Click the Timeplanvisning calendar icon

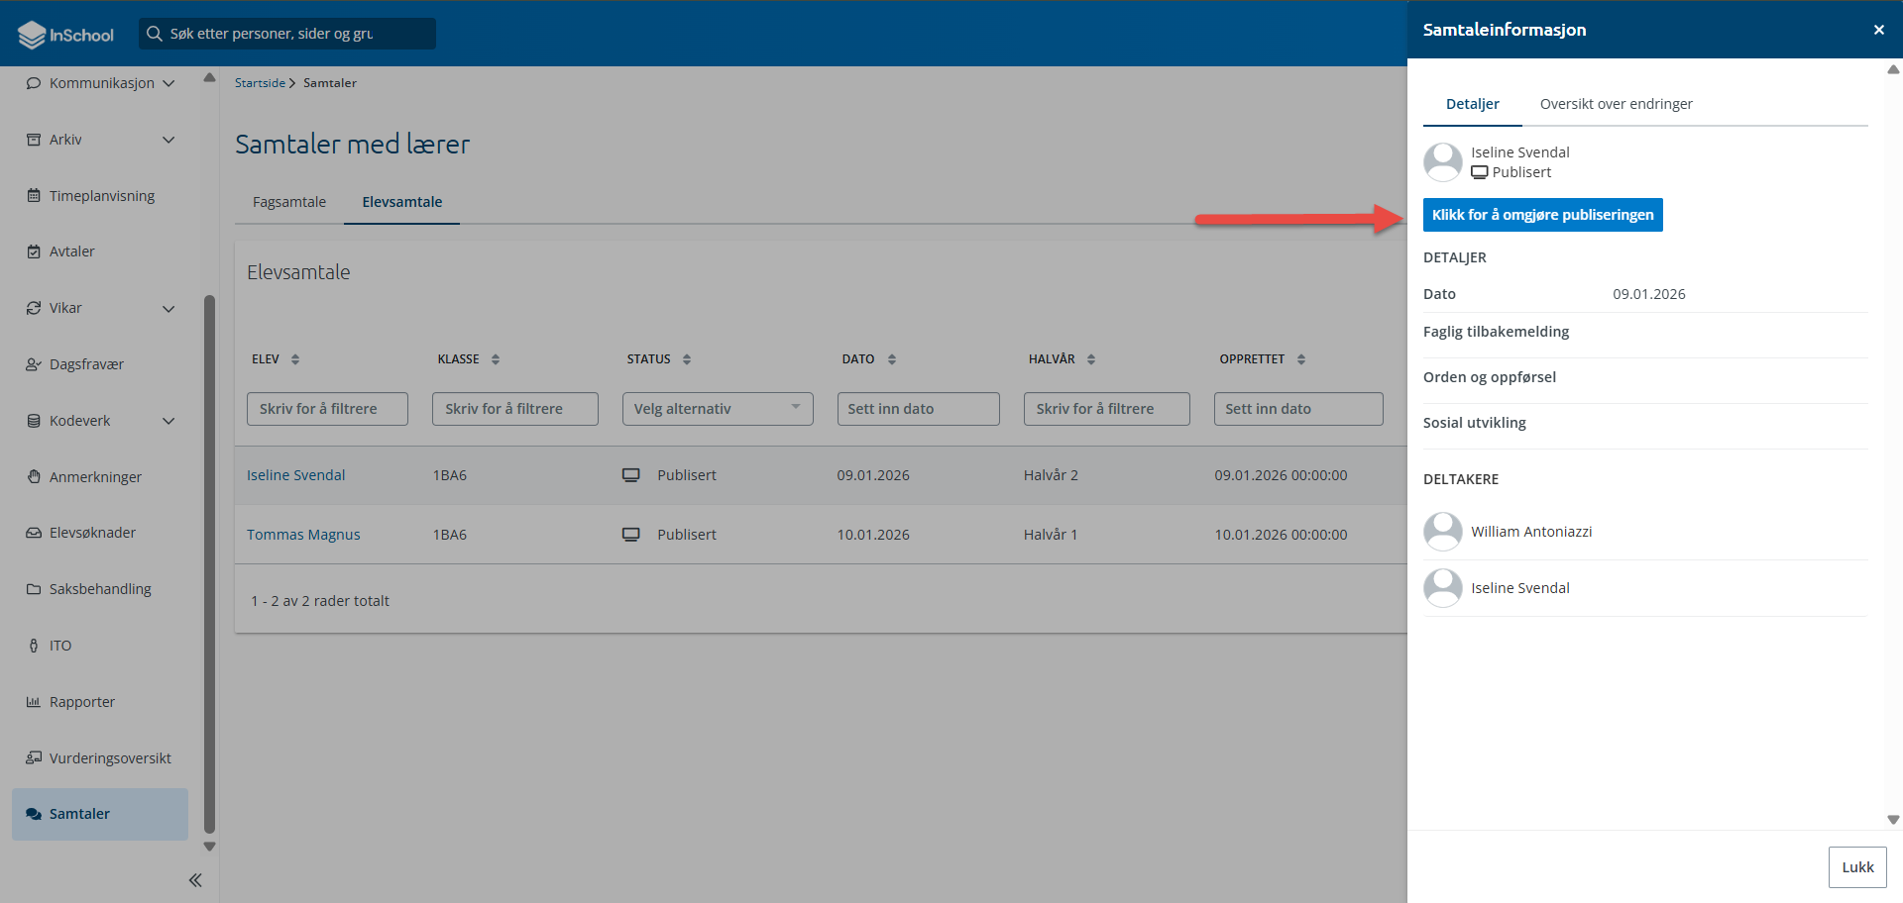click(34, 196)
